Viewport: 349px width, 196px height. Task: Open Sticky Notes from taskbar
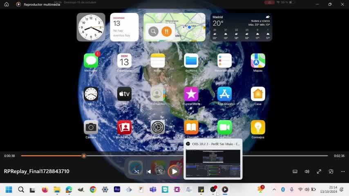(201, 189)
